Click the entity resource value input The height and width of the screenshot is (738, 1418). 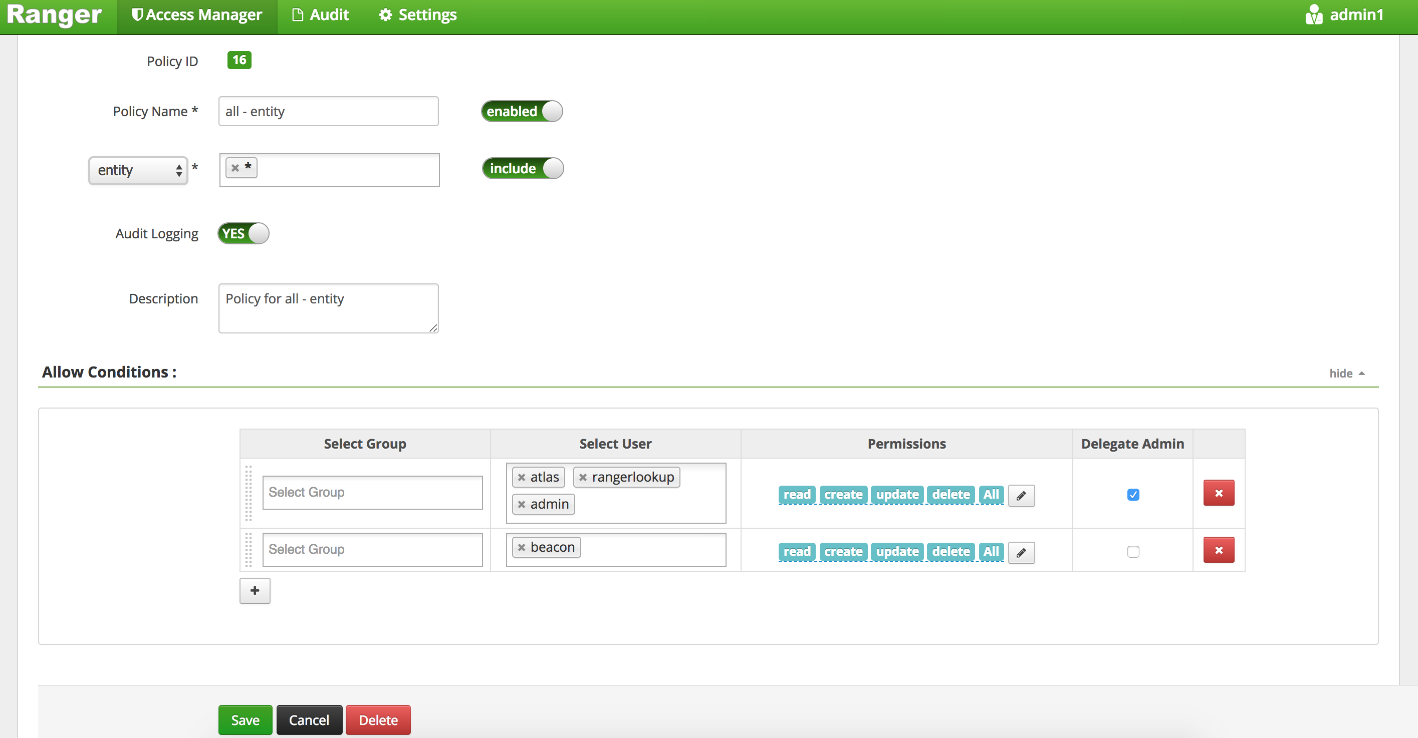point(330,170)
